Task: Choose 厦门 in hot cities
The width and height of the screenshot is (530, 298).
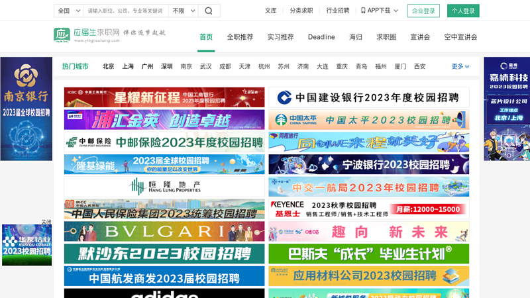Action: pos(400,66)
